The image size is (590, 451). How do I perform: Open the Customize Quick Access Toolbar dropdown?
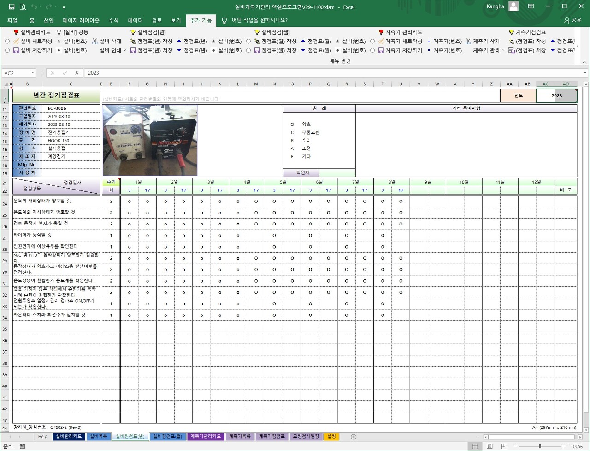pos(64,7)
